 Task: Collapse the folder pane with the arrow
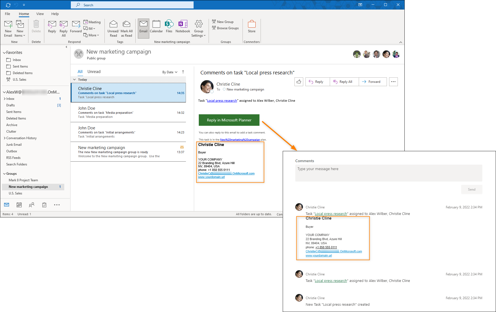[x=66, y=47]
